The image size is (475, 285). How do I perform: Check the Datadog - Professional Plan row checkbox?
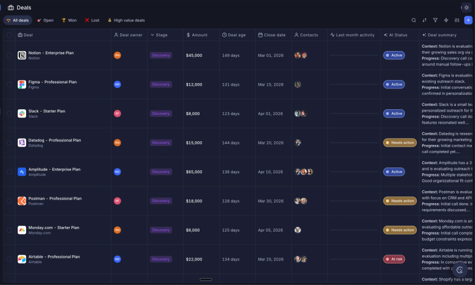(9, 142)
